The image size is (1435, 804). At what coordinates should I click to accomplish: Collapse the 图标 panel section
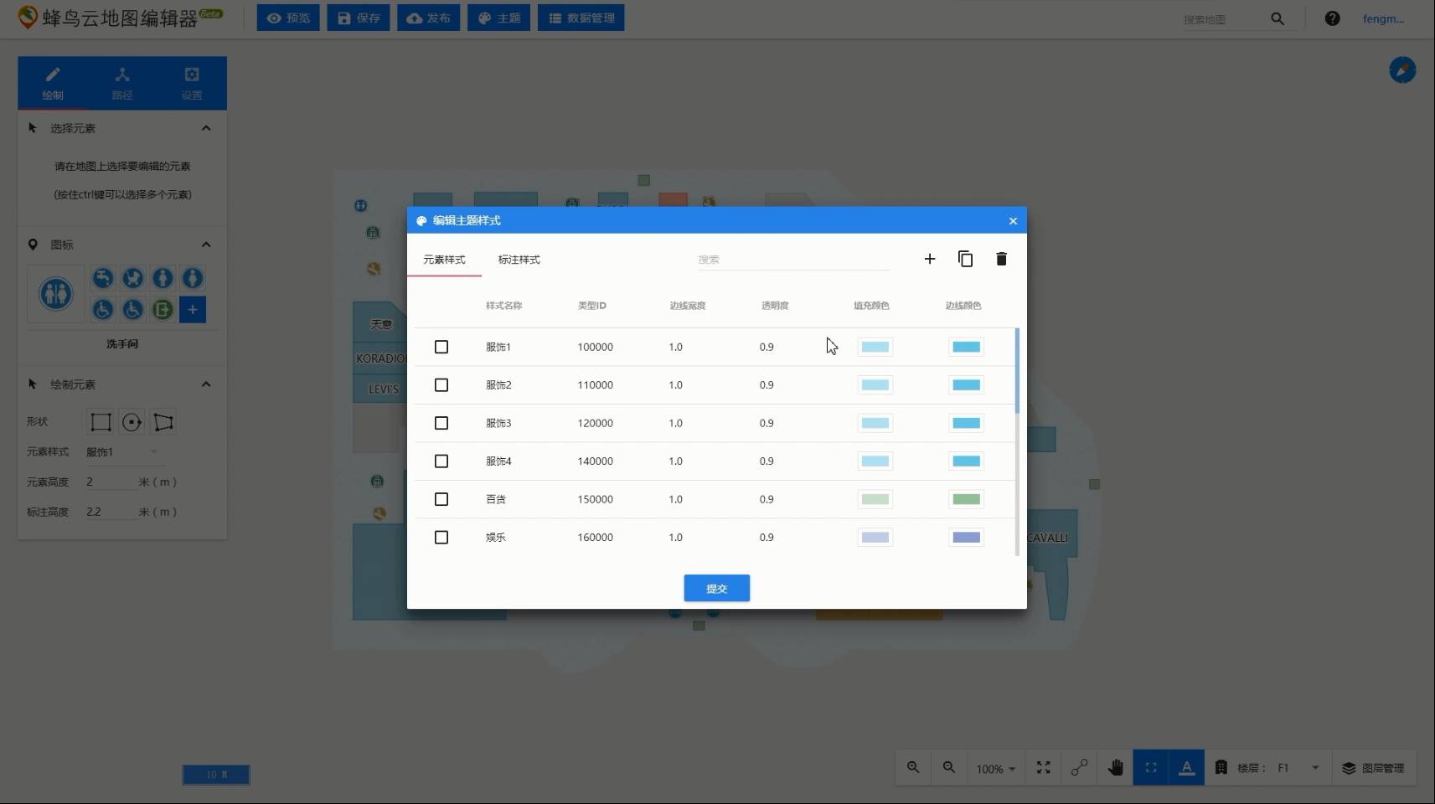(206, 245)
